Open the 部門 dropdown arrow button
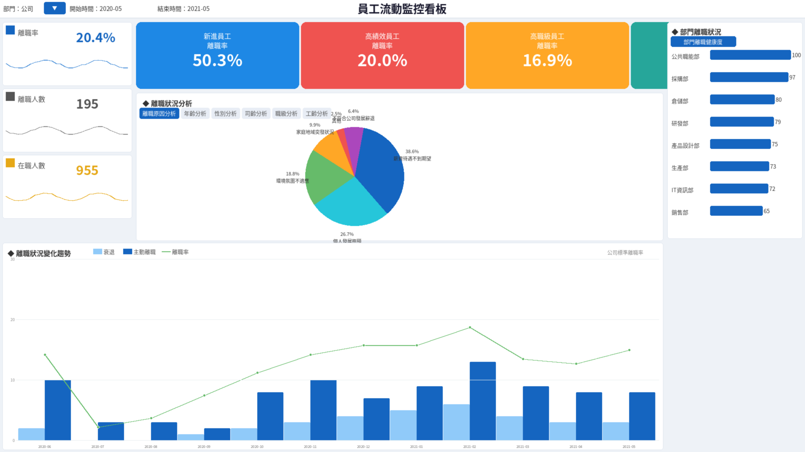 click(54, 8)
